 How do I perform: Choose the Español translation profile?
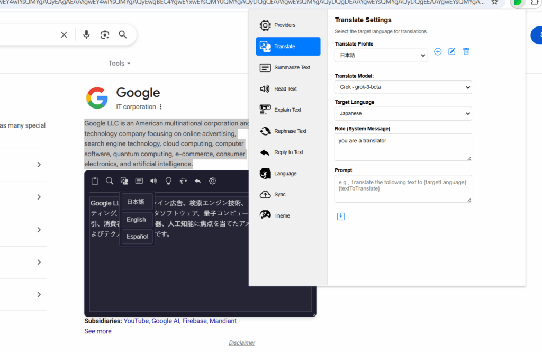click(137, 237)
